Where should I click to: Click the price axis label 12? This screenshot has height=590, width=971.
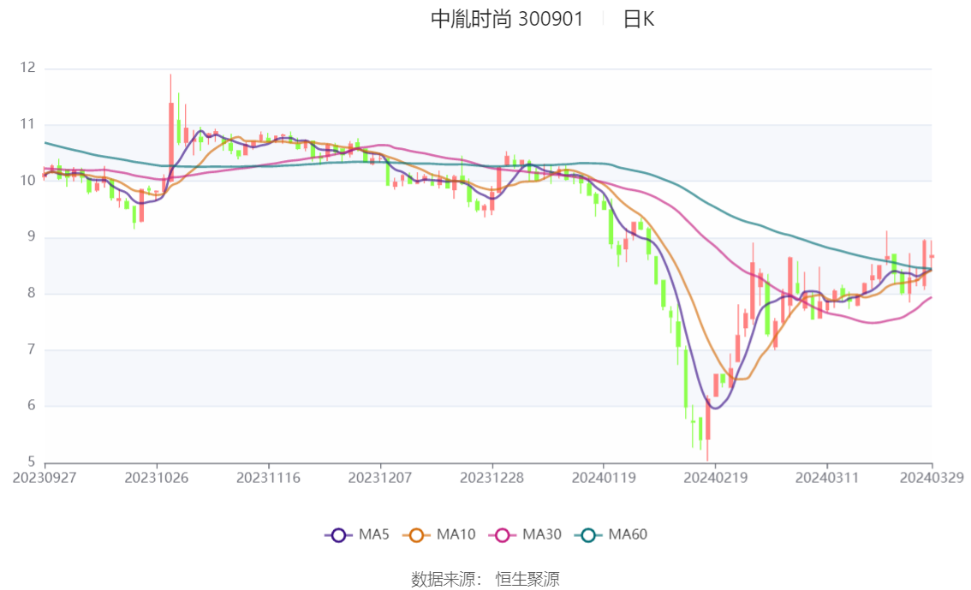click(x=28, y=69)
